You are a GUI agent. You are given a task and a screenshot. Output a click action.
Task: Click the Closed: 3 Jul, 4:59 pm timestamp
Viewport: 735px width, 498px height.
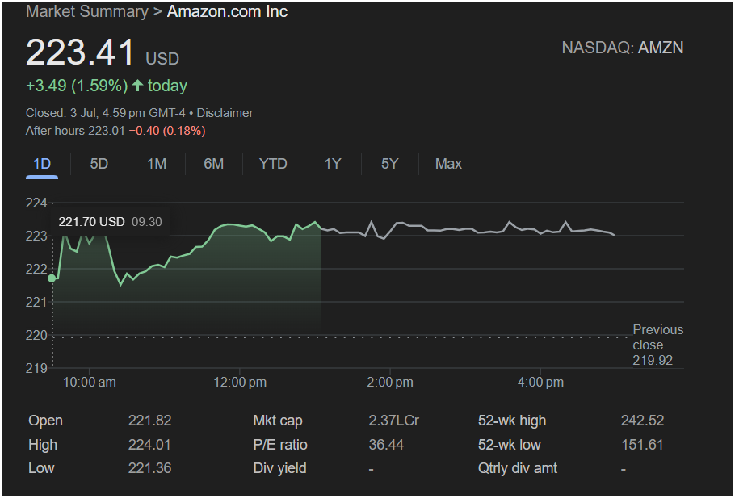click(106, 113)
